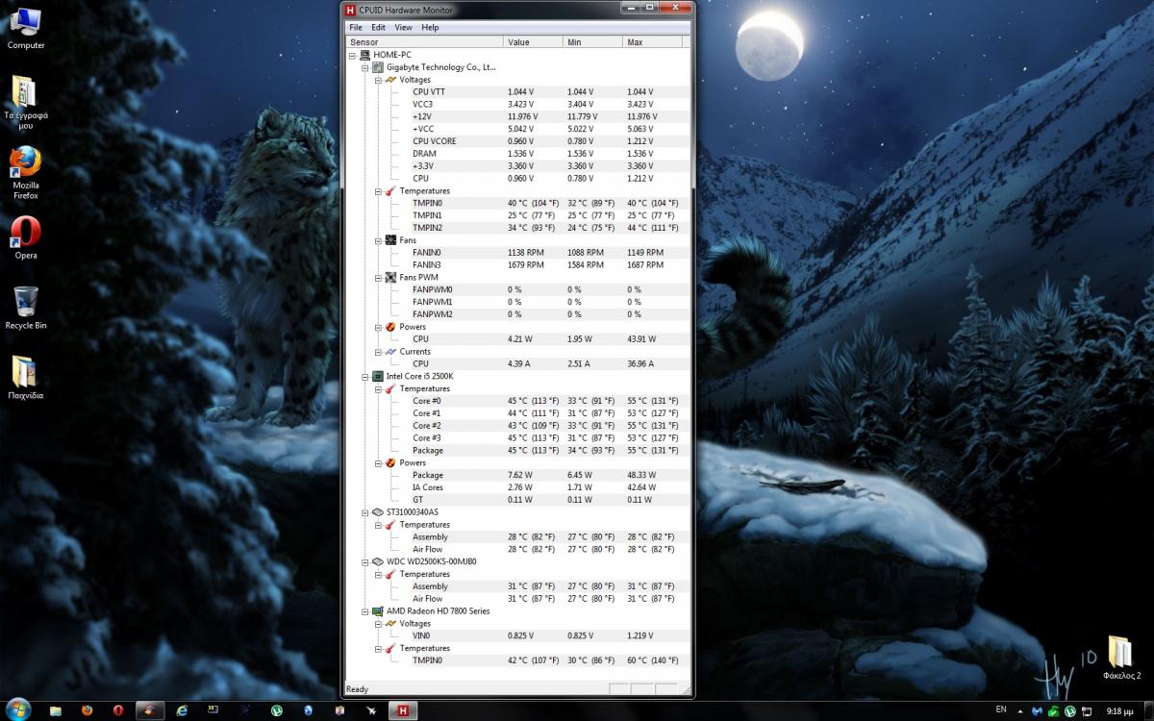Image resolution: width=1154 pixels, height=721 pixels.
Task: Click the Voltages icon under AMD Radeon
Action: [391, 624]
